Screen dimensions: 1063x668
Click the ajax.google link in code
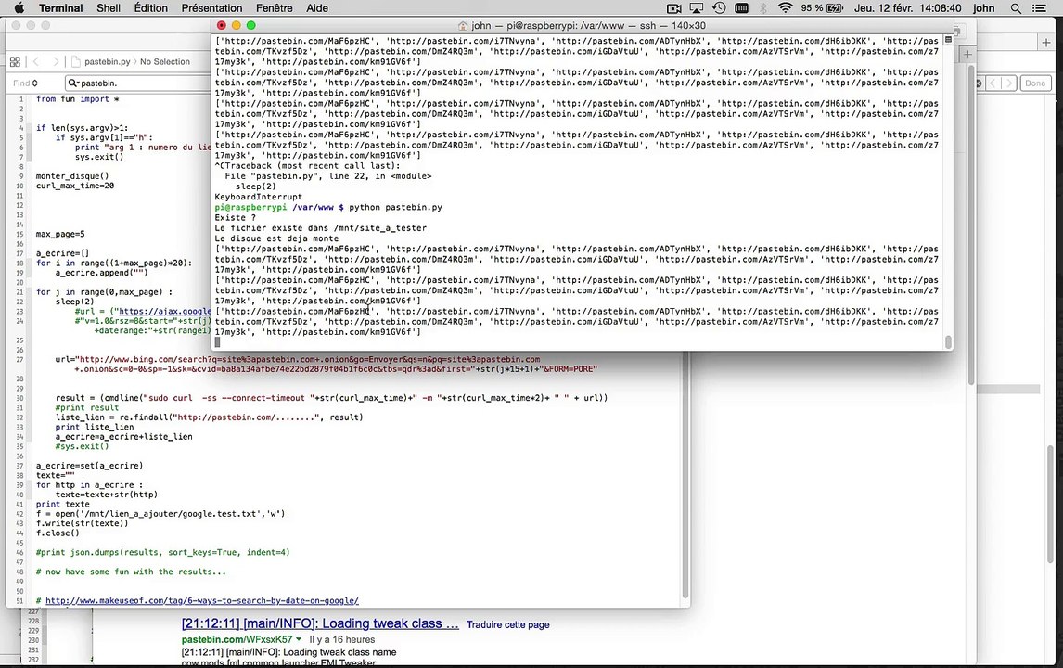[x=165, y=312]
